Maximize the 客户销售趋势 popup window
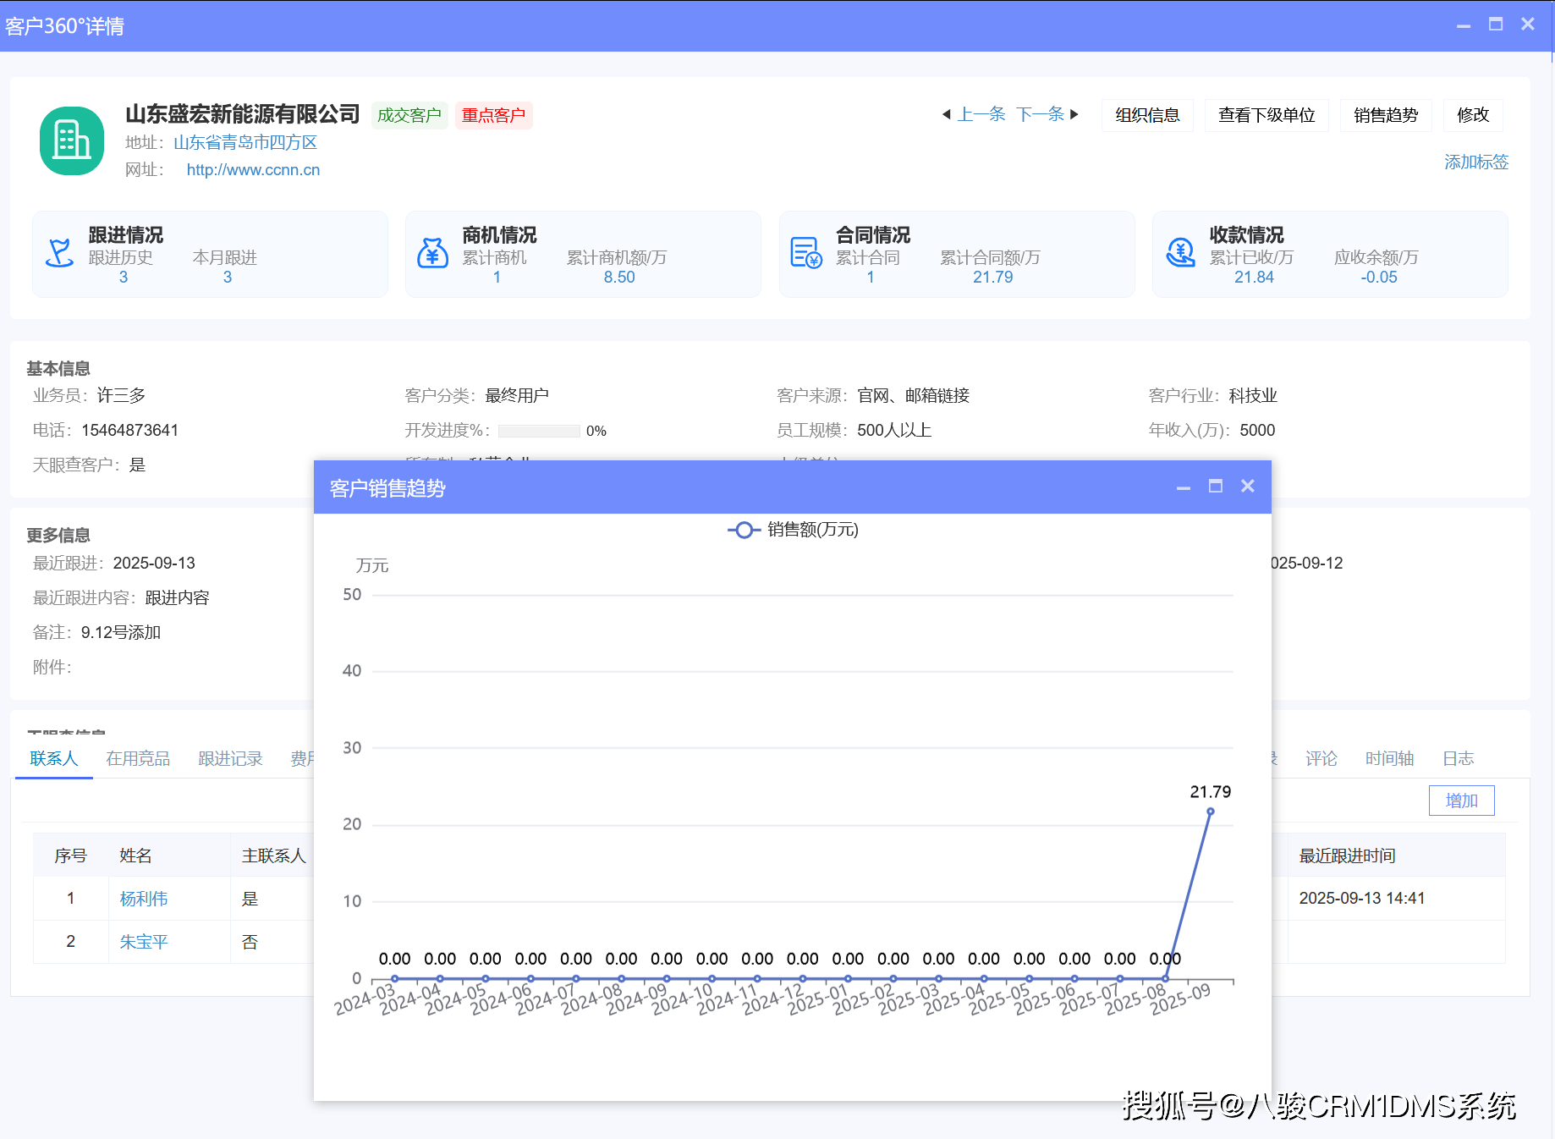The image size is (1555, 1139). 1215,487
